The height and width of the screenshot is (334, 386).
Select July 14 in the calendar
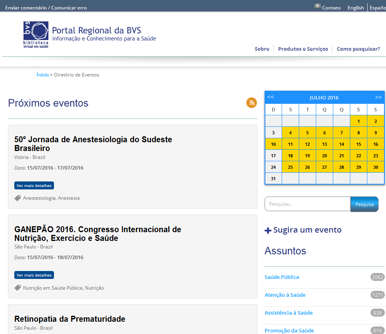pos(342,144)
